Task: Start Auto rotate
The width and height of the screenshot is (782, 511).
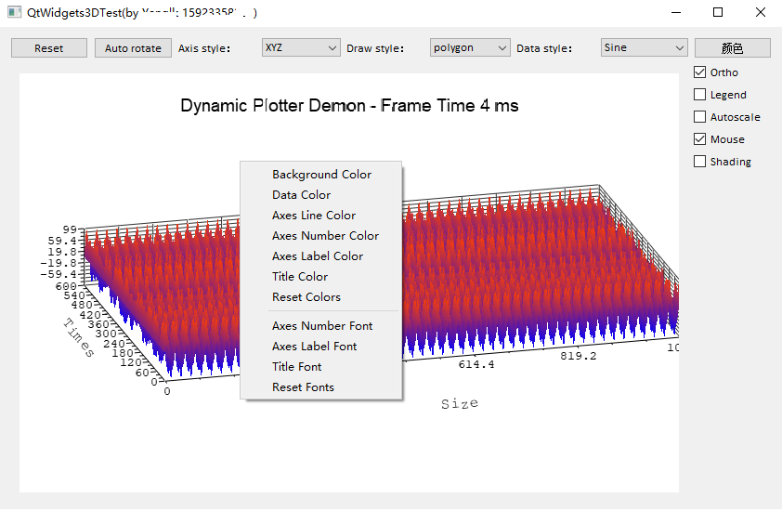Action: tap(133, 48)
